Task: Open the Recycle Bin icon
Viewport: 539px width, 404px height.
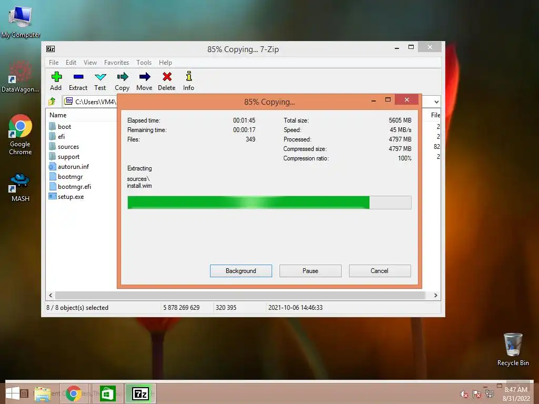Action: coord(513,349)
